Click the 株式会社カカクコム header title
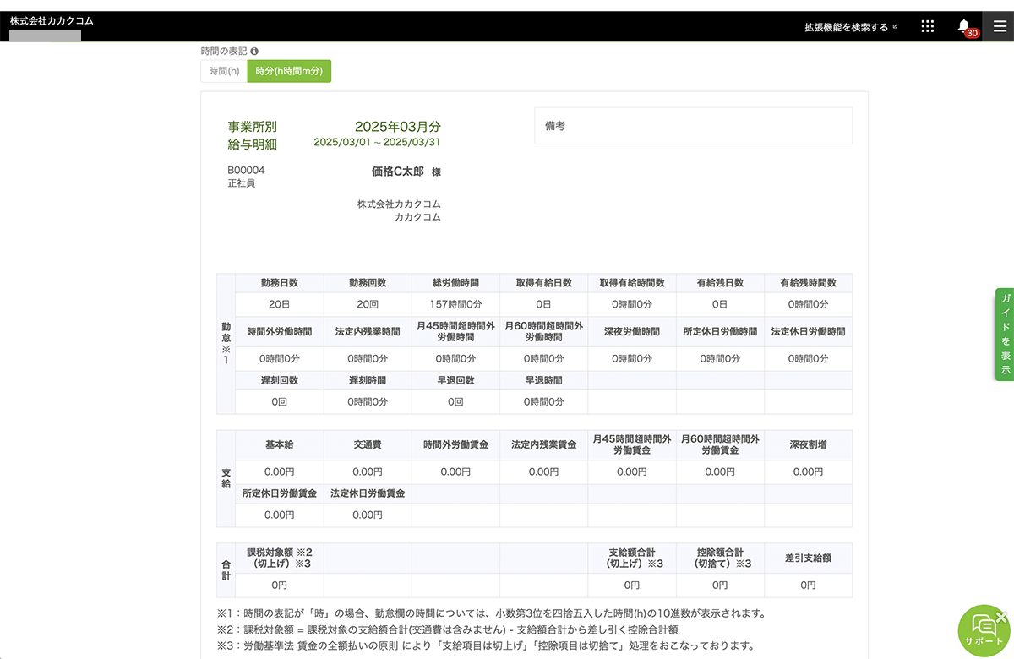This screenshot has height=659, width=1014. click(52, 19)
